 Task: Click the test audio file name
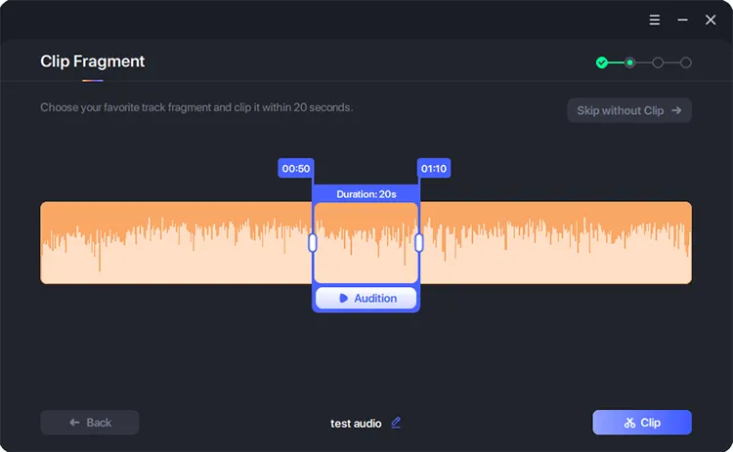pos(356,424)
